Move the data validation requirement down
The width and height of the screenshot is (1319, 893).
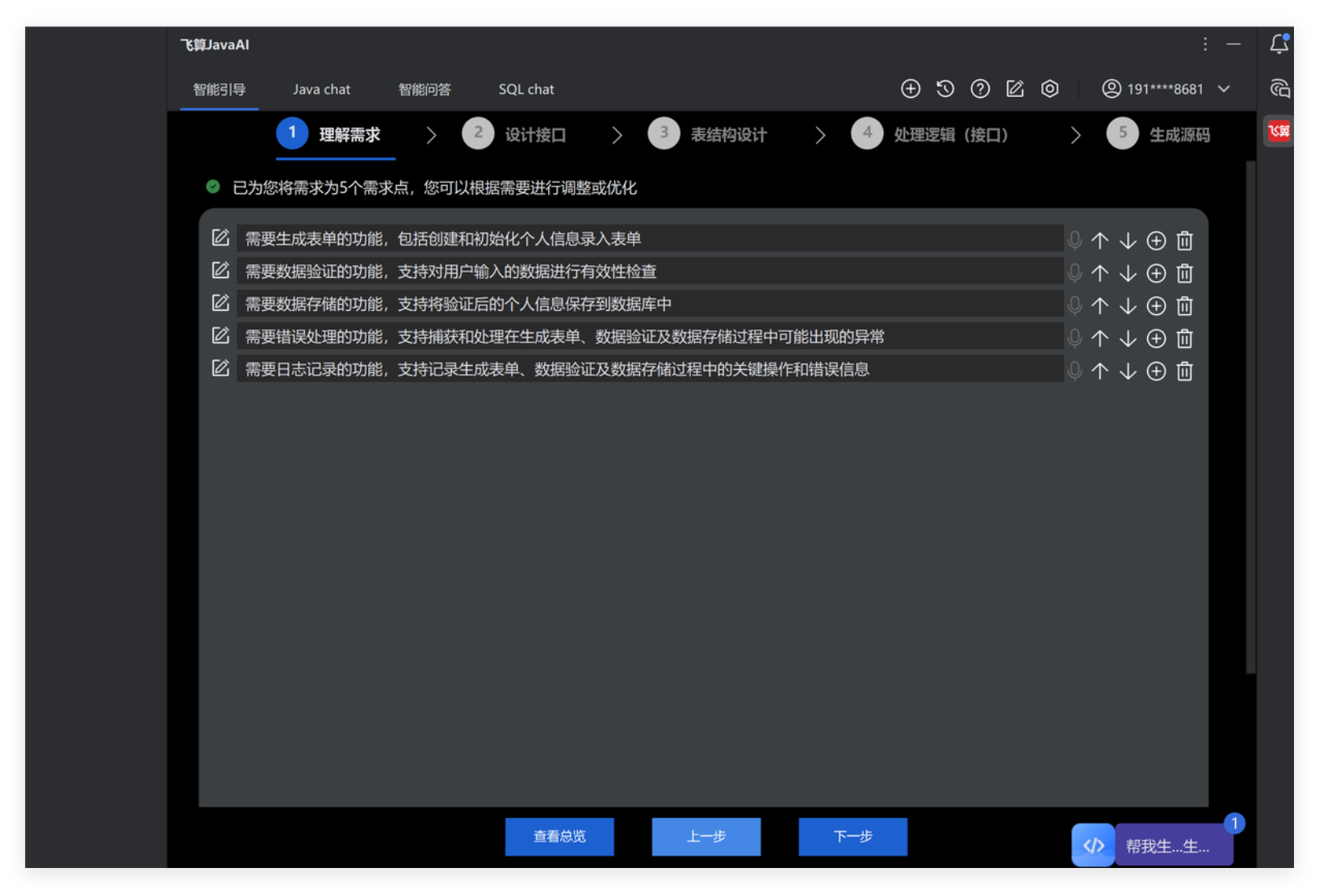tap(1128, 274)
